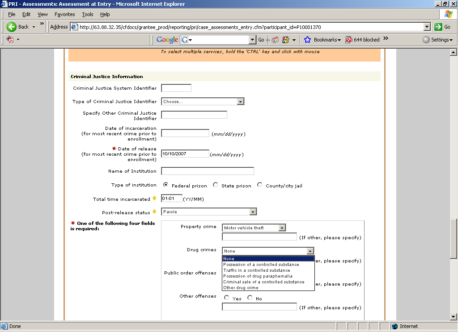Click the Date of incarceration field

point(185,133)
